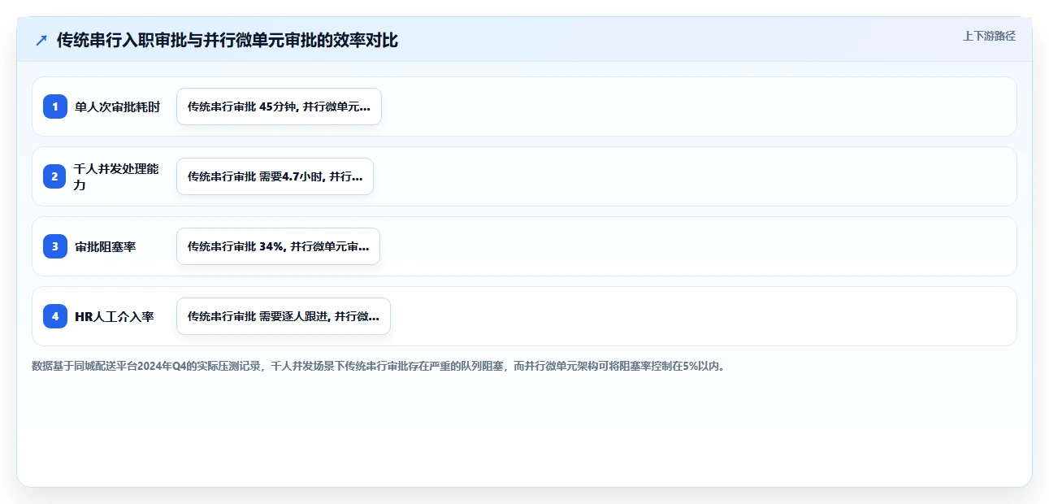1049x504 pixels.
Task: Click the footnote about 2024年Q4 压测记录
Action: pyautogui.click(x=379, y=366)
